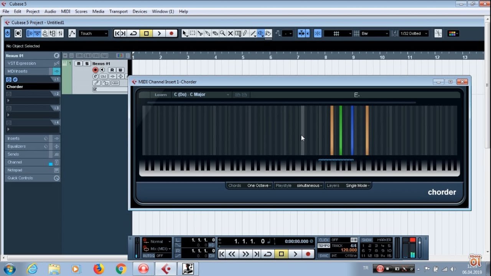The width and height of the screenshot is (491, 276).
Task: Open Layers Single Mode dropdown
Action: point(358,186)
